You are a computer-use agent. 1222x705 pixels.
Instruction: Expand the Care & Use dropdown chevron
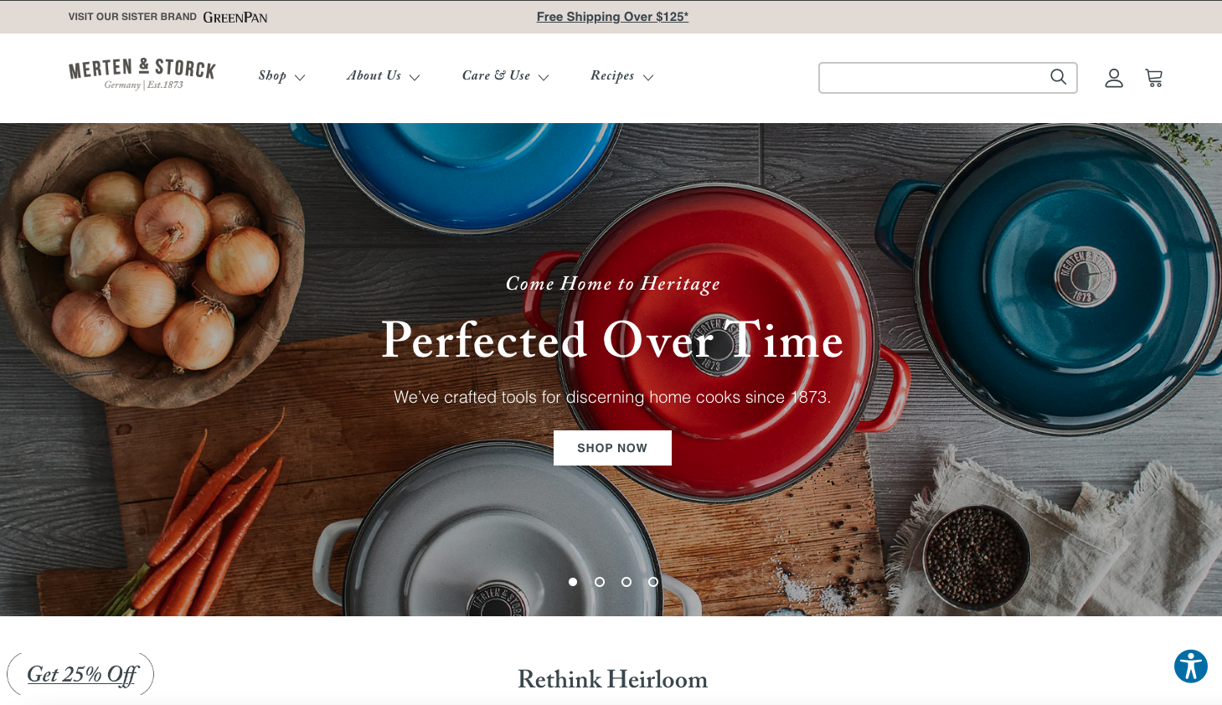coord(544,77)
